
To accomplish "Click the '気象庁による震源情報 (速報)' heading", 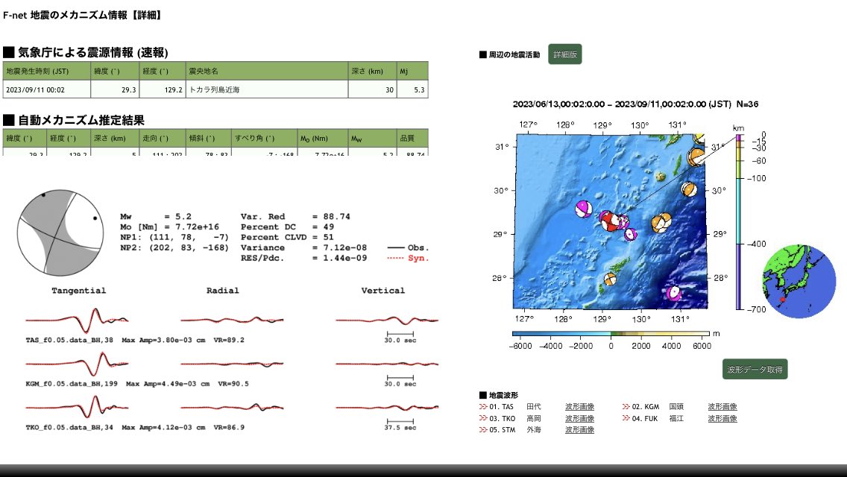I will 93,52.
